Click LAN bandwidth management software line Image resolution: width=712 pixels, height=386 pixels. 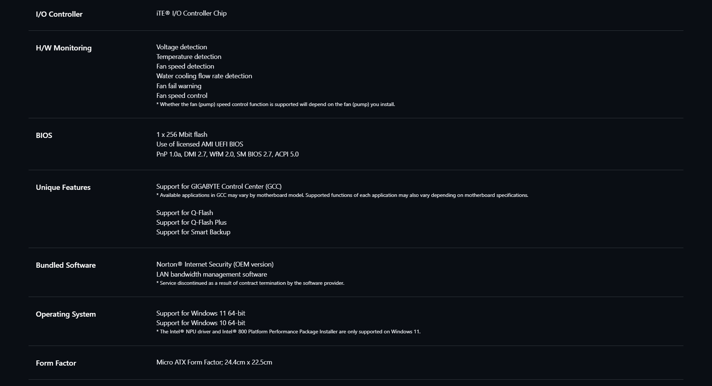coord(211,274)
